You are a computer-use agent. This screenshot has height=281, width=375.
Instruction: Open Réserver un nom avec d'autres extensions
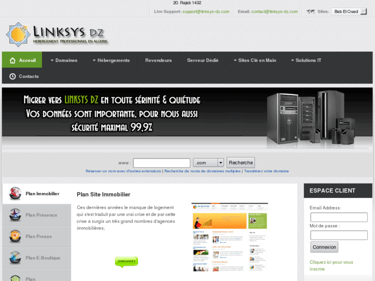pos(123,171)
